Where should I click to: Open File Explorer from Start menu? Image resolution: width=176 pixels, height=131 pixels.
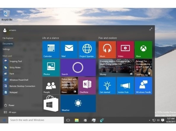[8, 38]
